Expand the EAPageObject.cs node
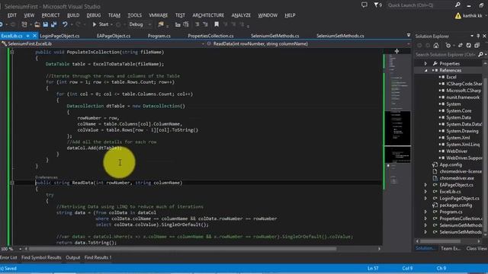 [425, 185]
